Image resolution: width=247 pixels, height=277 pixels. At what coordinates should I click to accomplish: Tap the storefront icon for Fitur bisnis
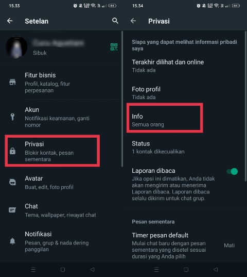pos(12,82)
